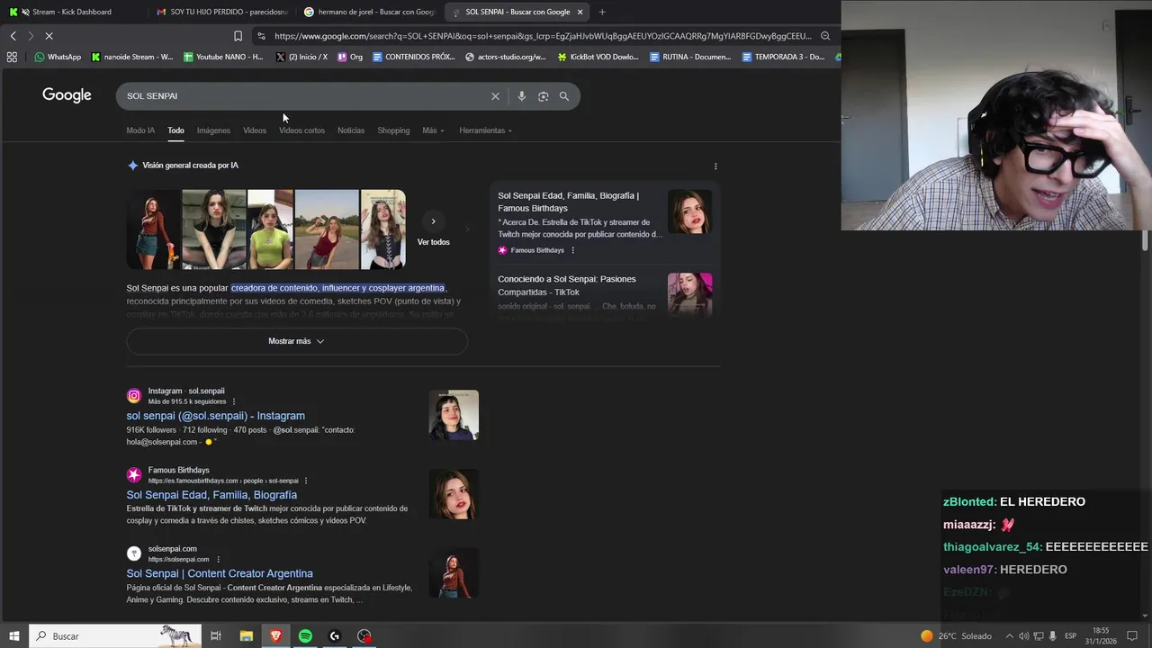
Task: Open TEMPORADA 3 document bookmark
Action: [x=783, y=57]
